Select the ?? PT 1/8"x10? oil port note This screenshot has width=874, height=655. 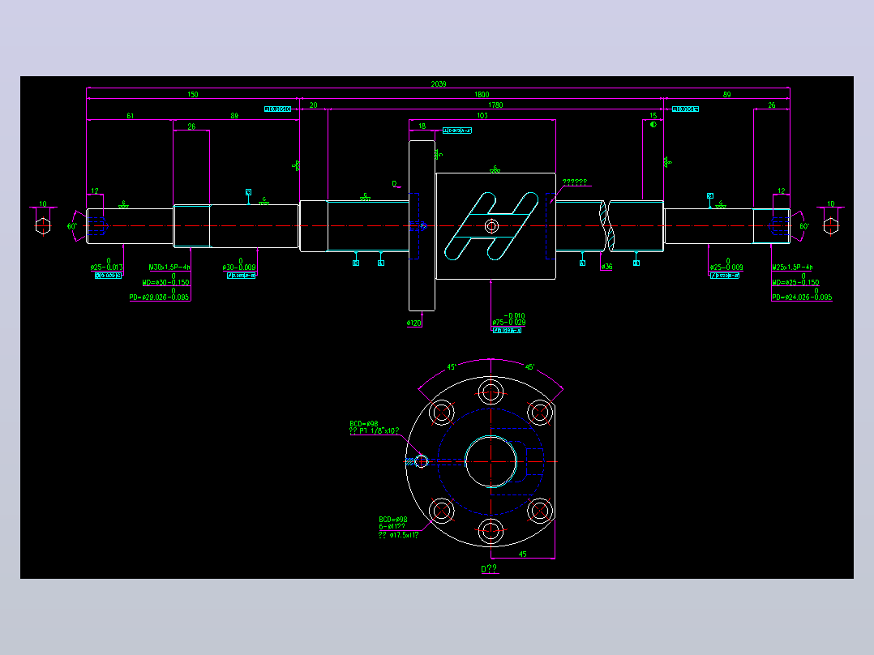click(x=374, y=431)
